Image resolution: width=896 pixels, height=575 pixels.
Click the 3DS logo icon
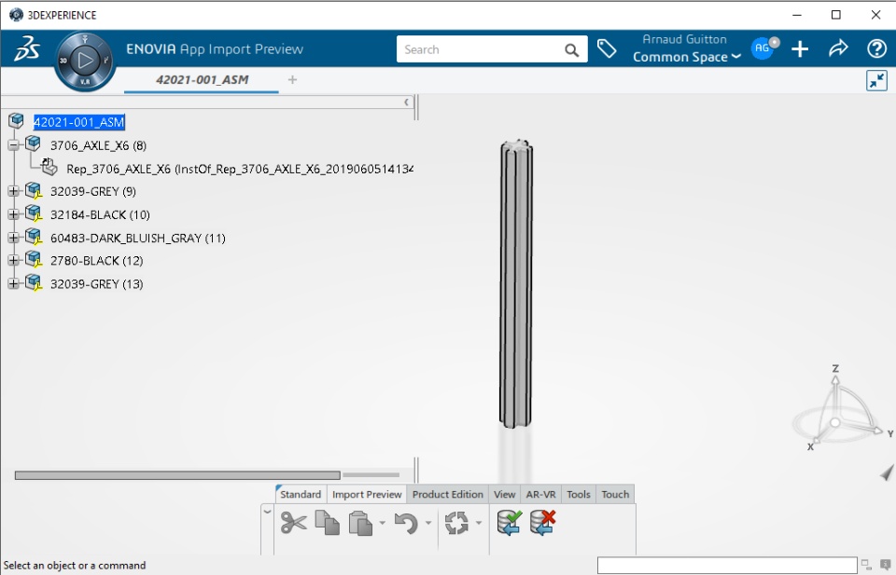pos(27,48)
